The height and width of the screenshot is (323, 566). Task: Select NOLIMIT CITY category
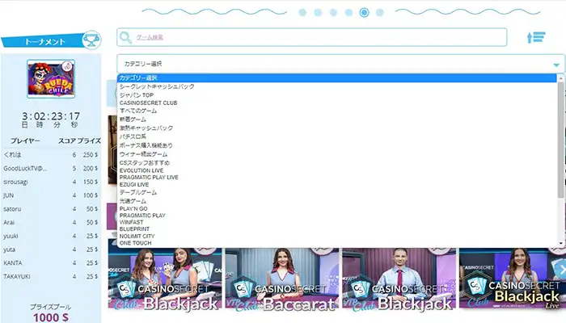pos(137,236)
